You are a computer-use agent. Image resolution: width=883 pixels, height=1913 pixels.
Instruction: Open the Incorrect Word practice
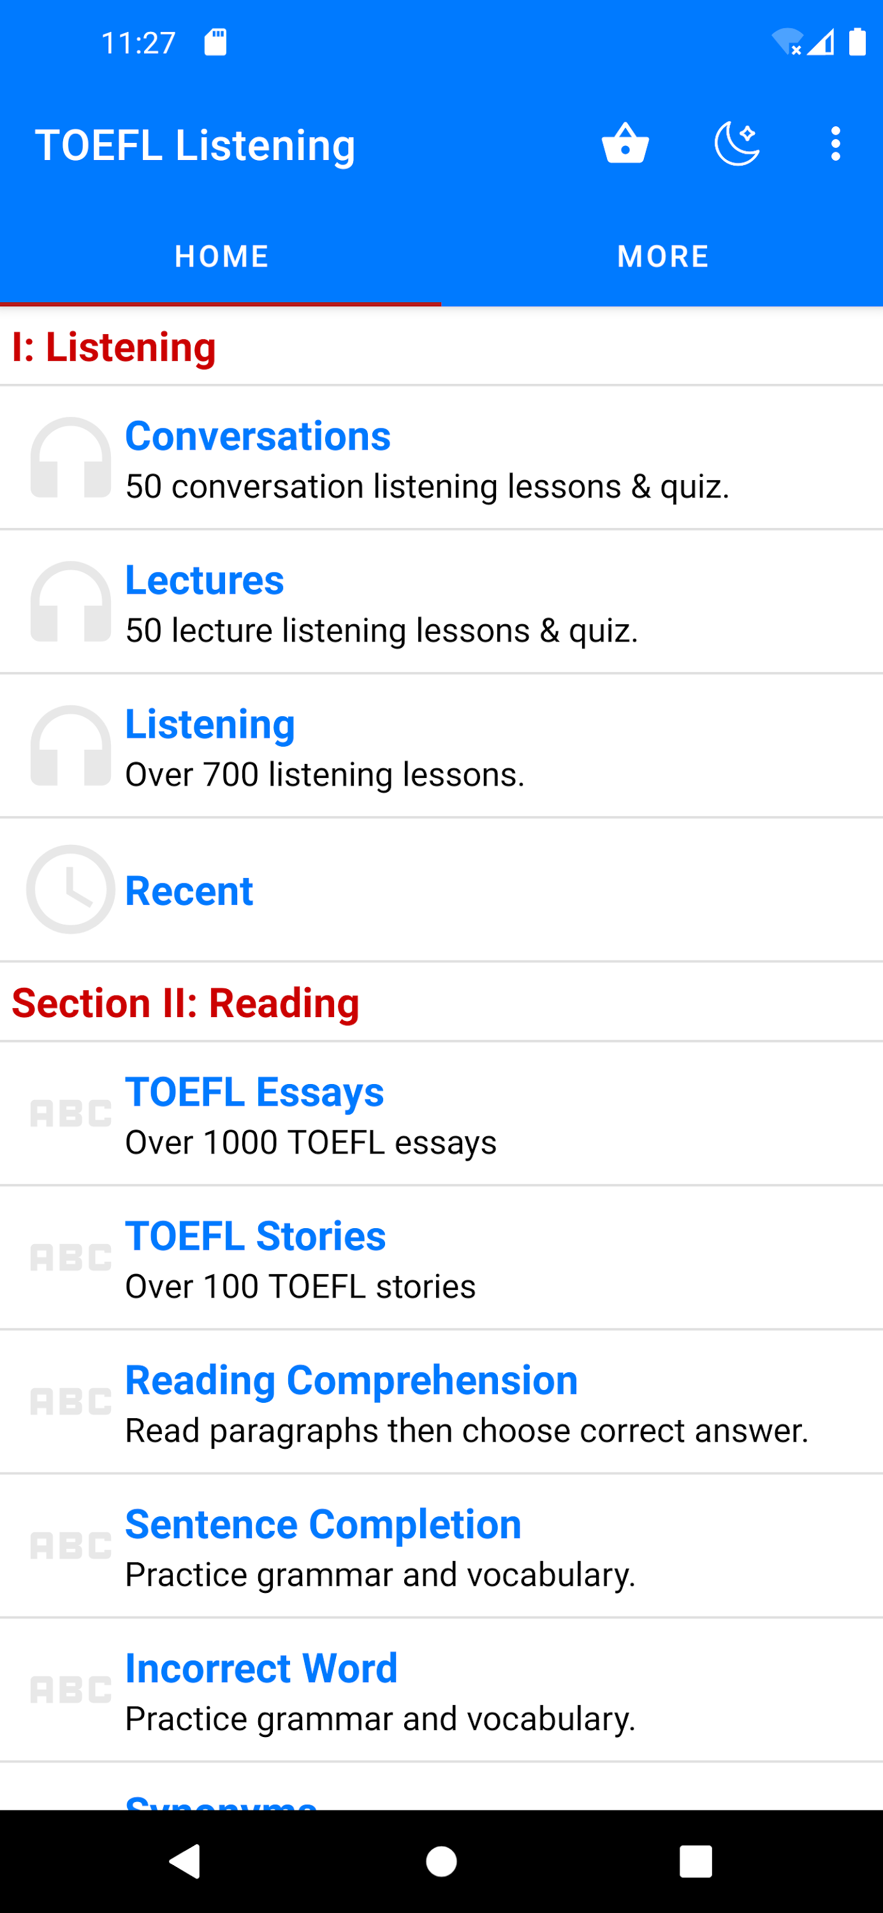tap(261, 1669)
